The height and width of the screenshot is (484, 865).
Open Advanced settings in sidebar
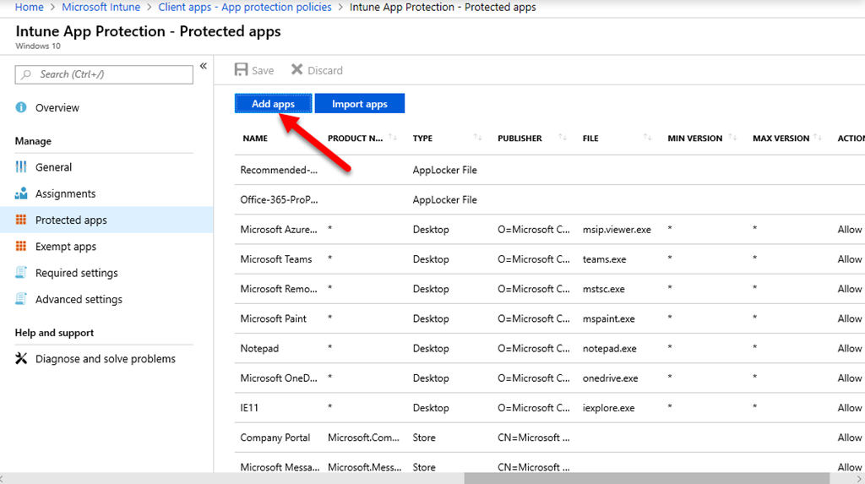(79, 300)
